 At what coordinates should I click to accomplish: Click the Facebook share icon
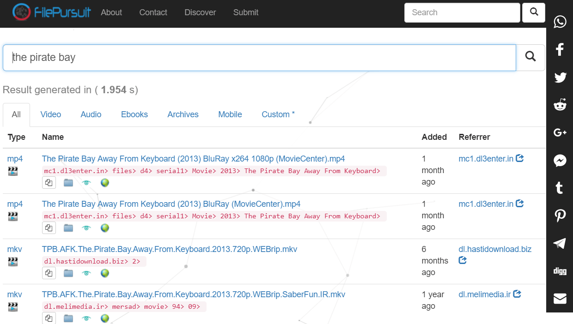coord(560,49)
